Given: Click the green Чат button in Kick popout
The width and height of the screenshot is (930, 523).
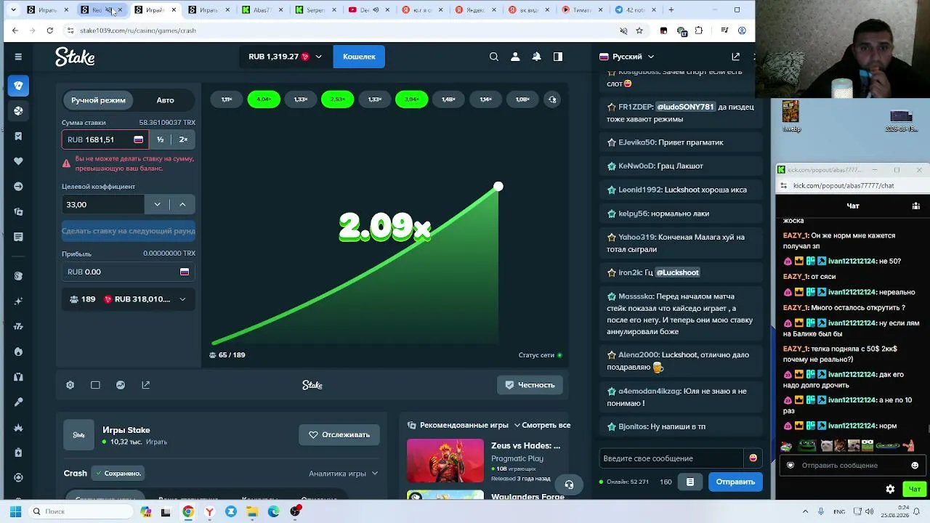Looking at the screenshot, I should pos(915,490).
